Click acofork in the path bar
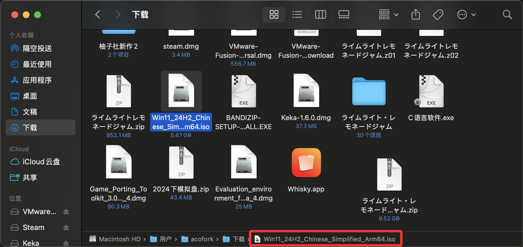Screen dimensions: 523x247 tap(202, 239)
